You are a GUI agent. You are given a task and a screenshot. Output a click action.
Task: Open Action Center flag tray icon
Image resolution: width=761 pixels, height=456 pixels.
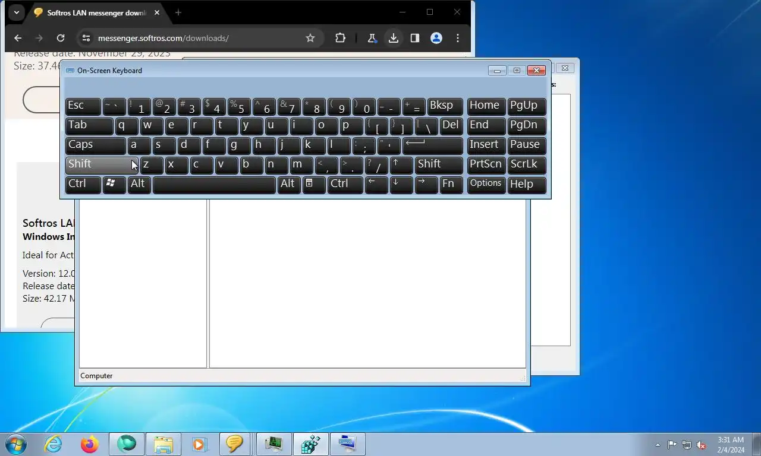tap(672, 445)
